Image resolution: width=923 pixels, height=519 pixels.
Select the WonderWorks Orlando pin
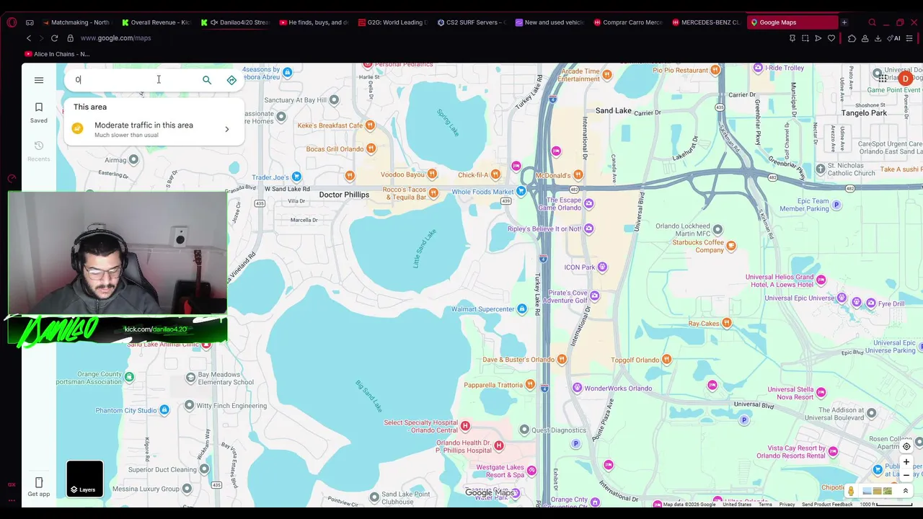point(577,388)
